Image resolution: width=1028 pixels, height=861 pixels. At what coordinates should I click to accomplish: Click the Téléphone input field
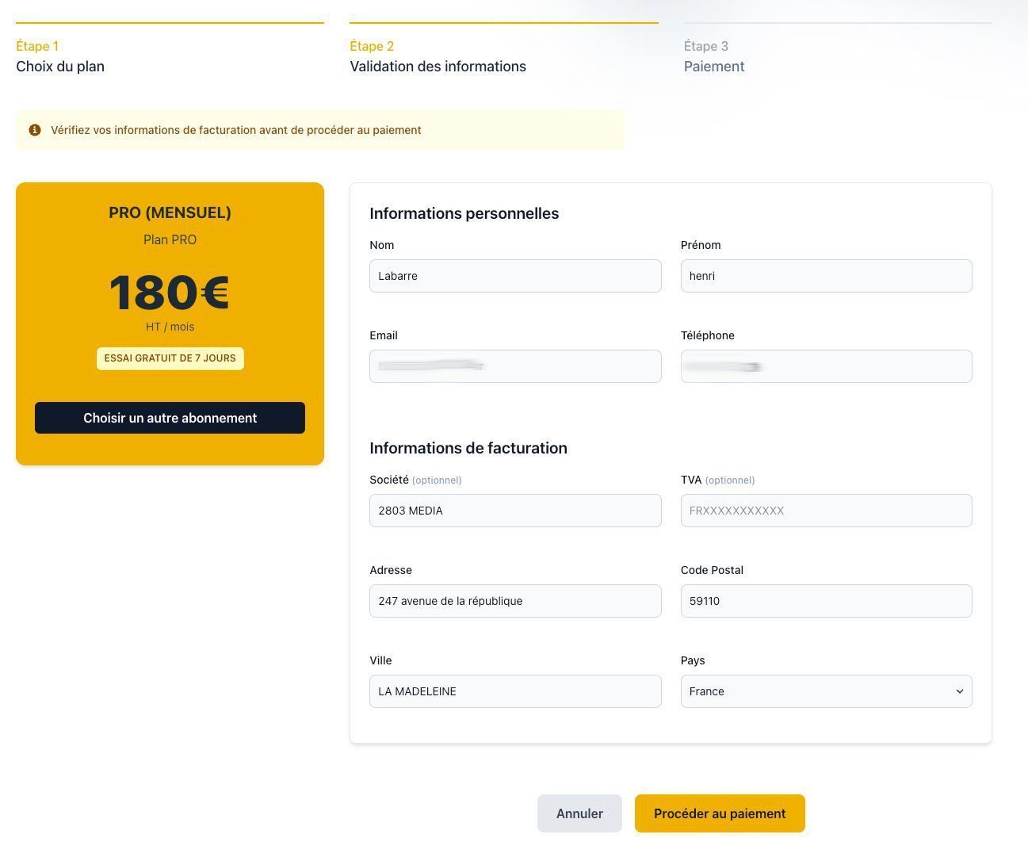[826, 365]
